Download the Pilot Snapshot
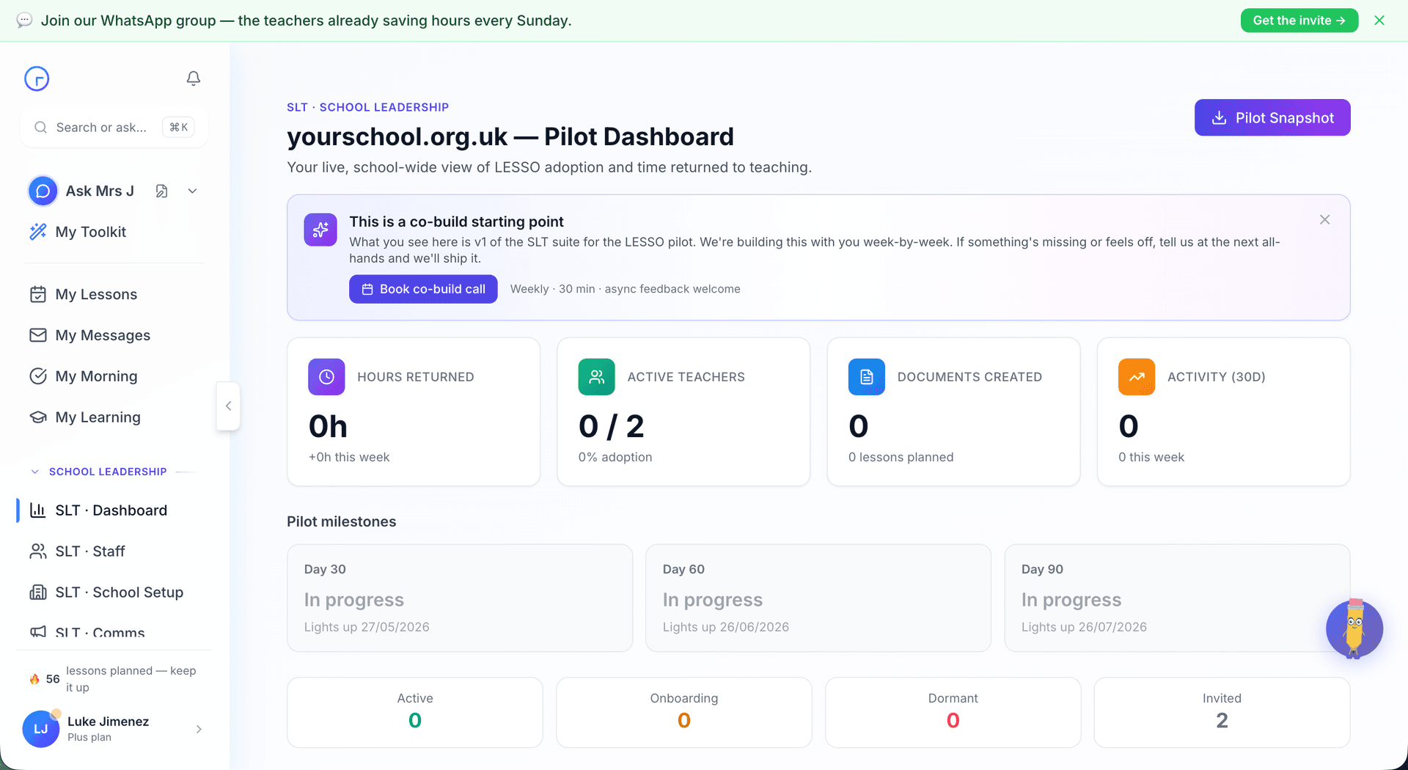The image size is (1408, 770). tap(1272, 117)
